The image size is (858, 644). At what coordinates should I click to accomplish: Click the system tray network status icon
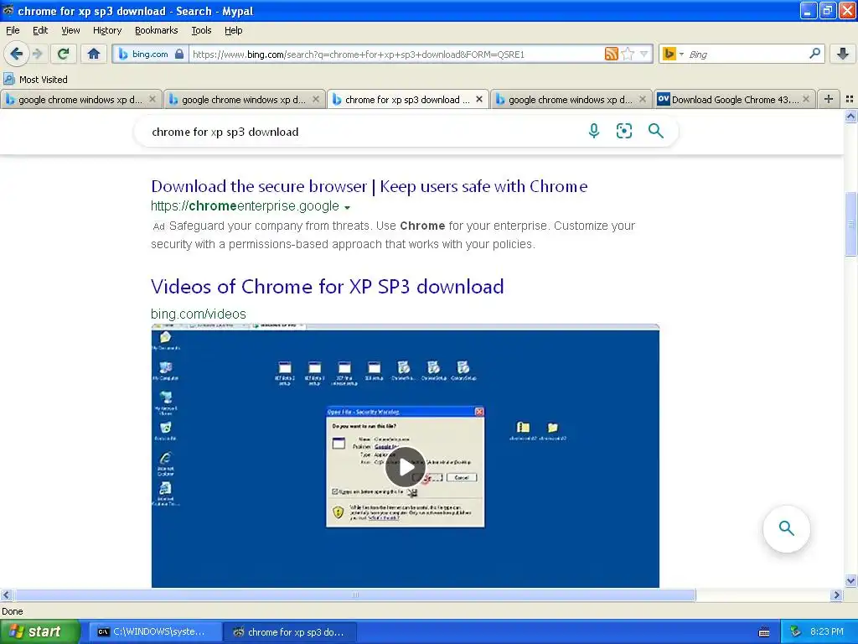796,632
